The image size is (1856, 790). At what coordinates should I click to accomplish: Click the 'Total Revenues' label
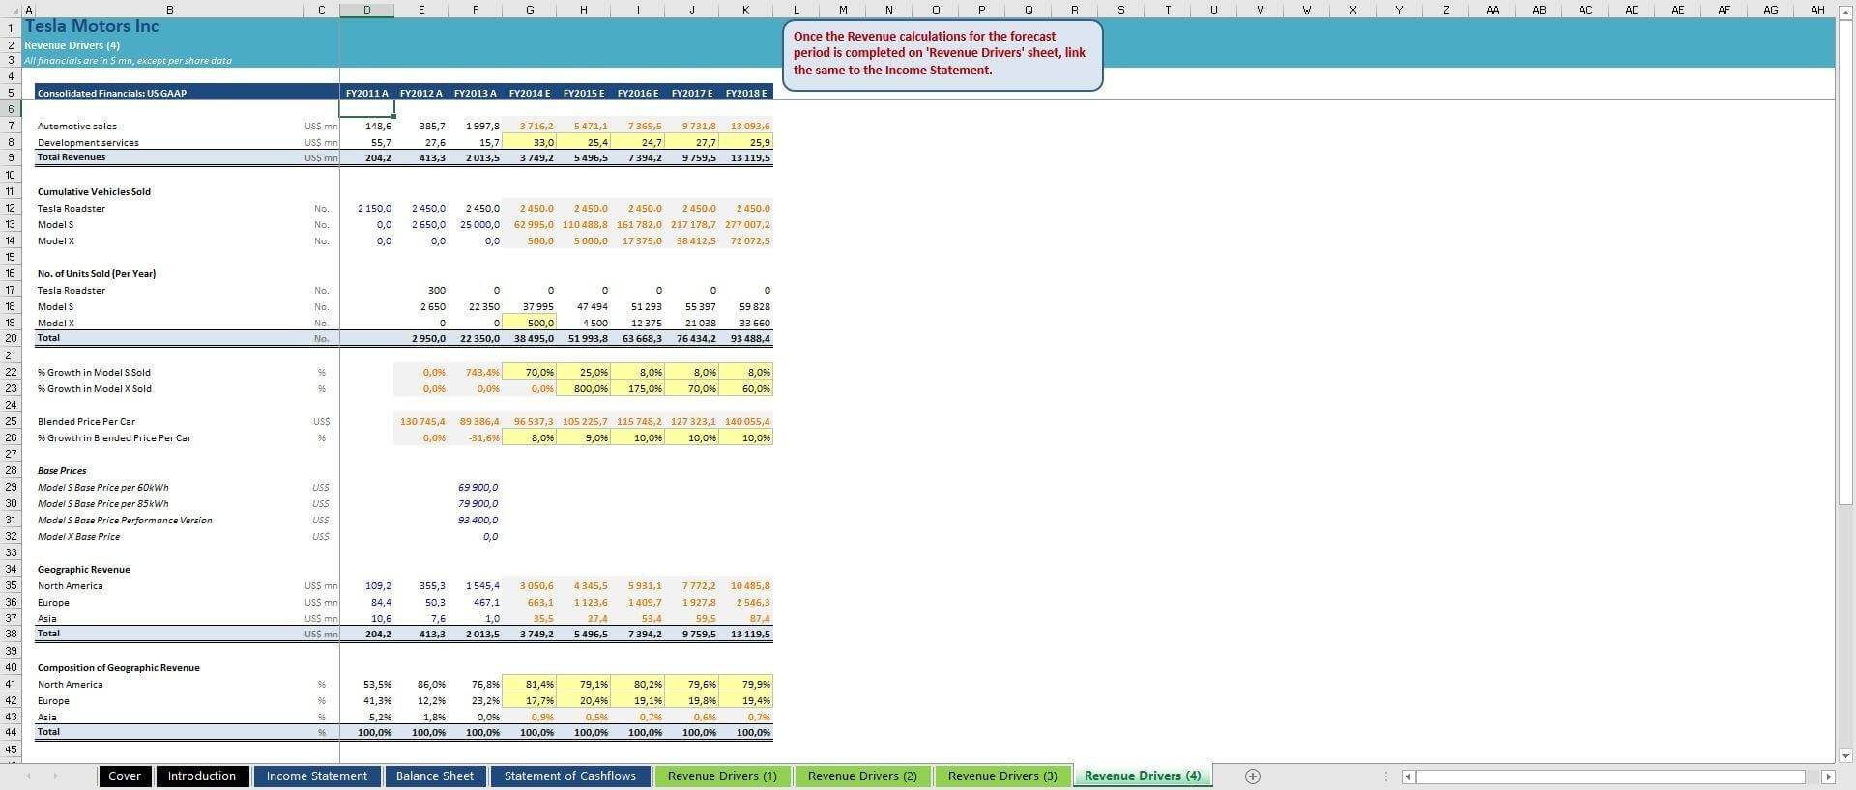tap(72, 156)
